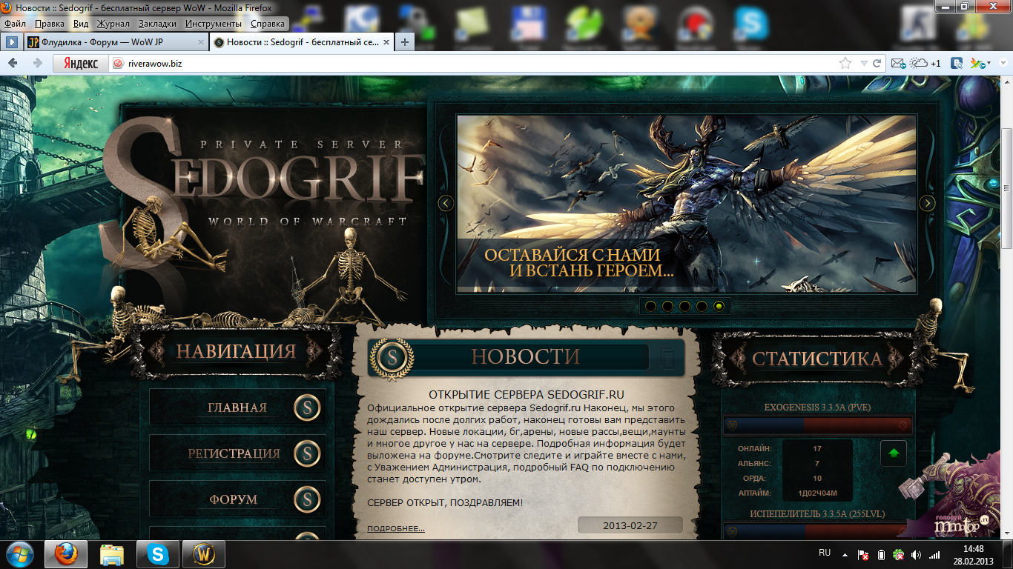Click the S coin icon next to РЕГИСТРАЦИЯ
This screenshot has width=1013, height=569.
click(307, 453)
